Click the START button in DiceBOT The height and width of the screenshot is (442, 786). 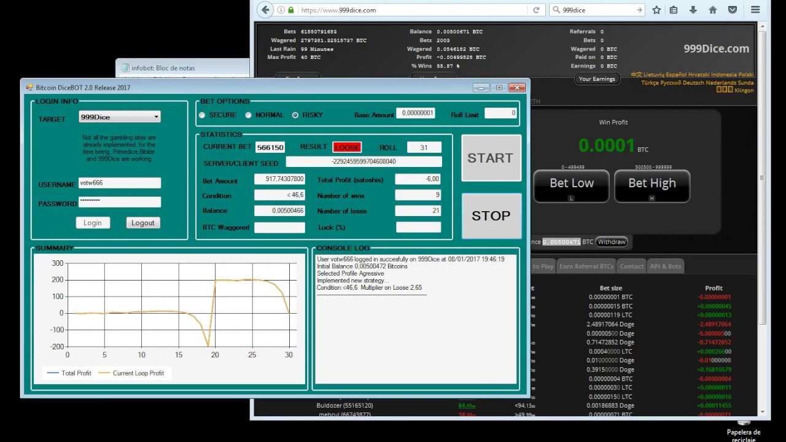491,158
